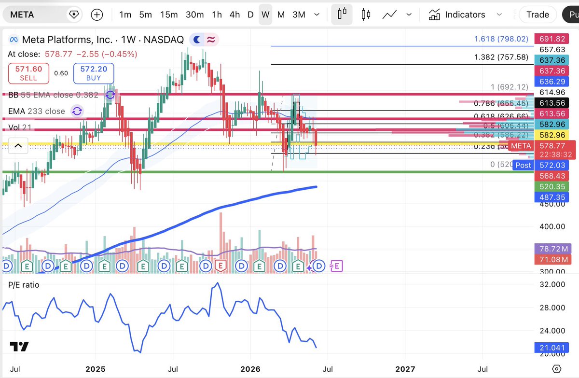Click the 2027 label on time axis
The height and width of the screenshot is (378, 579).
(404, 369)
